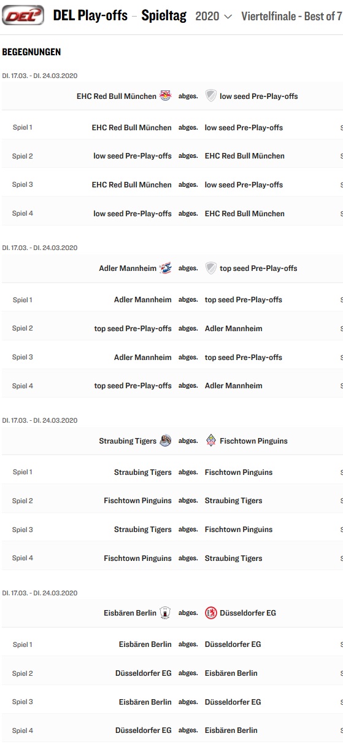
Task: Open Spiel 2 Düsseldorfer EG vs Eisbären Berlin
Action: click(172, 673)
